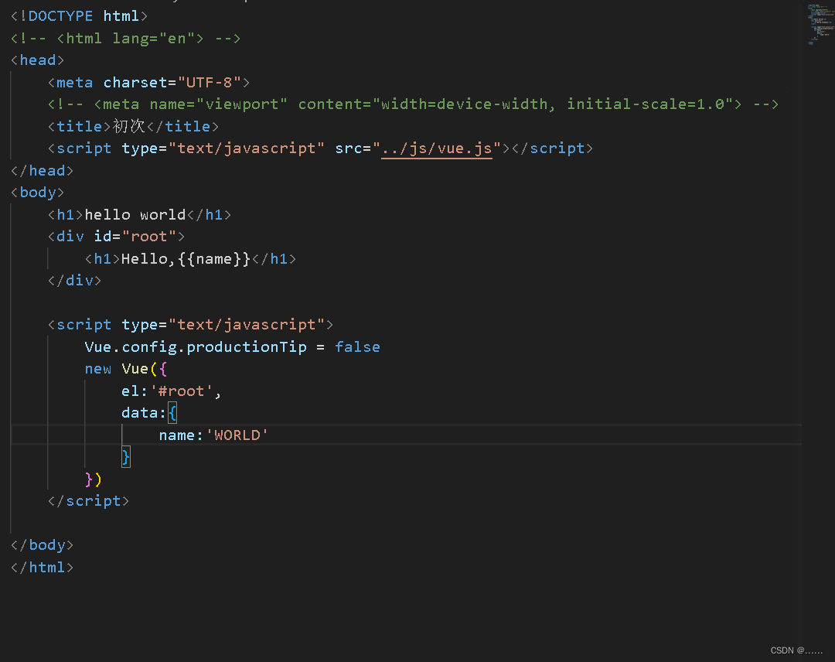Click the Hello,{{name}} heading line

190,259
